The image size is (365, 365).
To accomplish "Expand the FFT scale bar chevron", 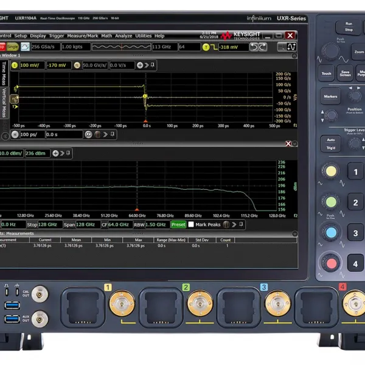I will (x=62, y=153).
